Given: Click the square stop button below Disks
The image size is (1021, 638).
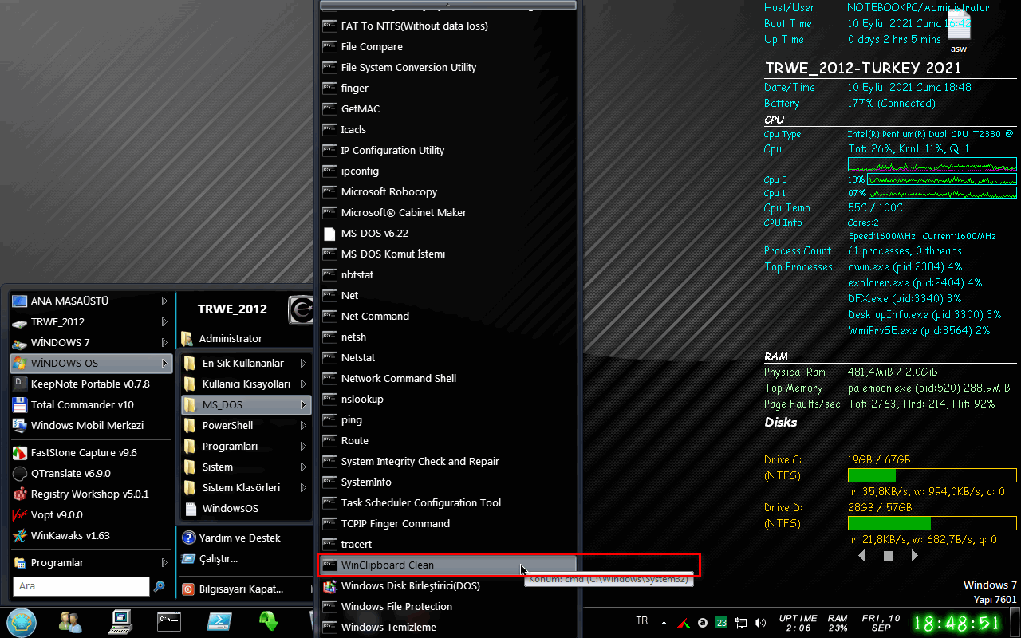Looking at the screenshot, I should [x=889, y=556].
